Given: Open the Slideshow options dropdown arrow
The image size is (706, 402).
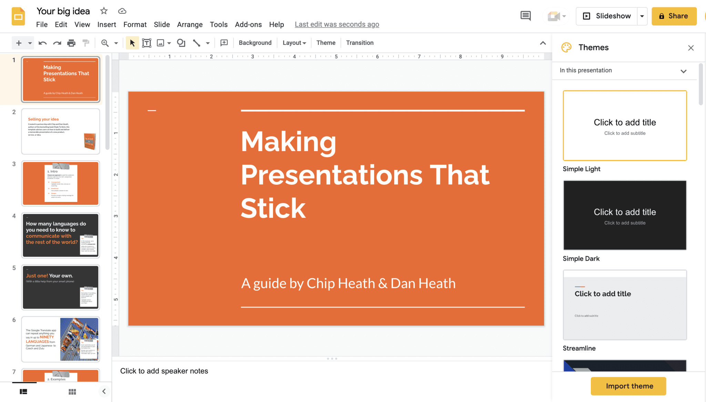Looking at the screenshot, I should tap(642, 16).
